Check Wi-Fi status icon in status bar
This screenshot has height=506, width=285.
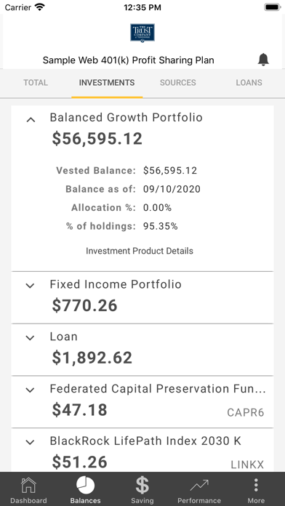tap(40, 7)
